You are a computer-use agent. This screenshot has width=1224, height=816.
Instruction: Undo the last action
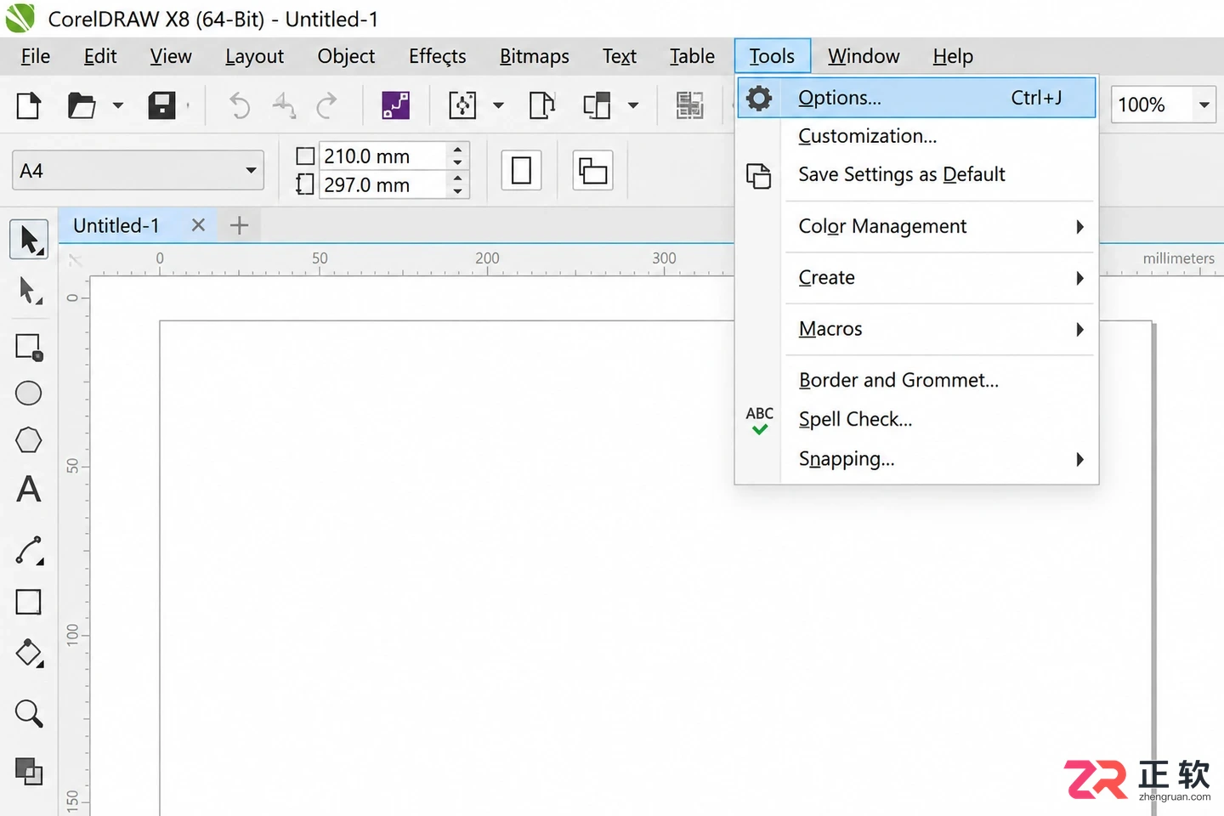(240, 105)
